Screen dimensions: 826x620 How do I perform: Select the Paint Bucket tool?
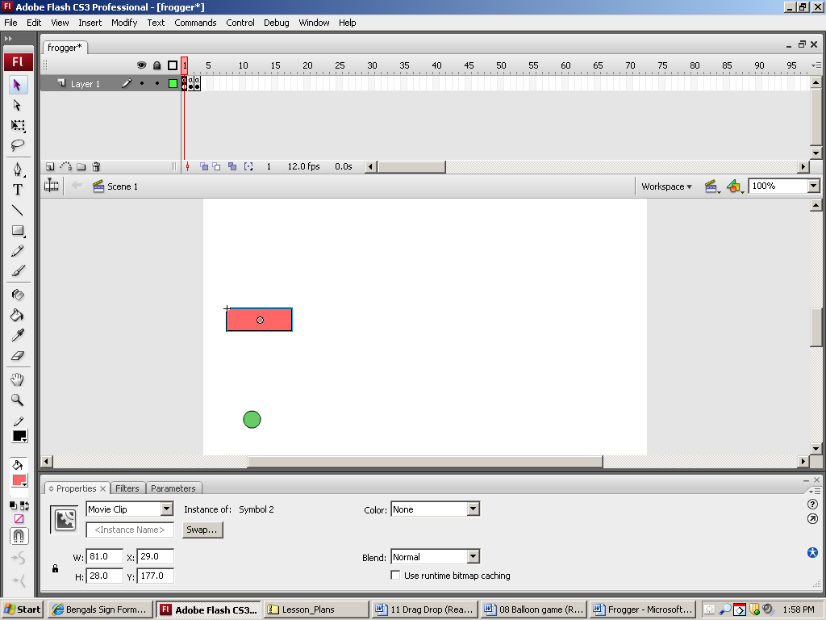[x=18, y=316]
